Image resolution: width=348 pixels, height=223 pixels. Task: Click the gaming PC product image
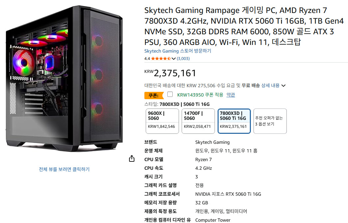(64, 79)
